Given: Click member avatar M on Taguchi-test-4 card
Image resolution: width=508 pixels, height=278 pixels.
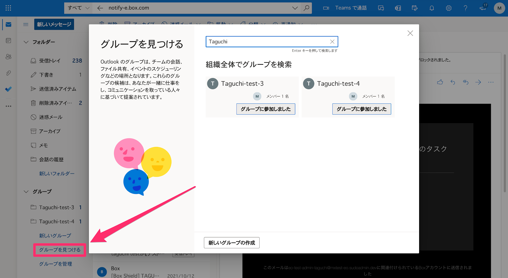Looking at the screenshot, I should coord(353,96).
